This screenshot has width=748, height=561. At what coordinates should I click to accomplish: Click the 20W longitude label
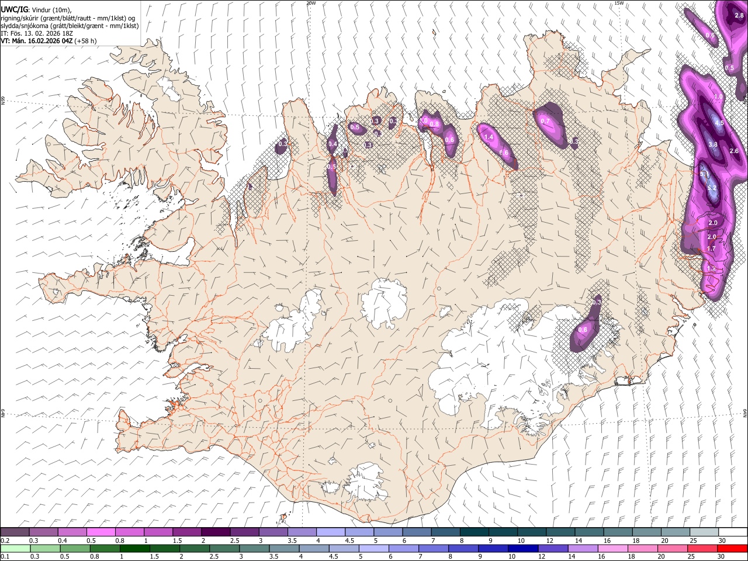(x=311, y=3)
